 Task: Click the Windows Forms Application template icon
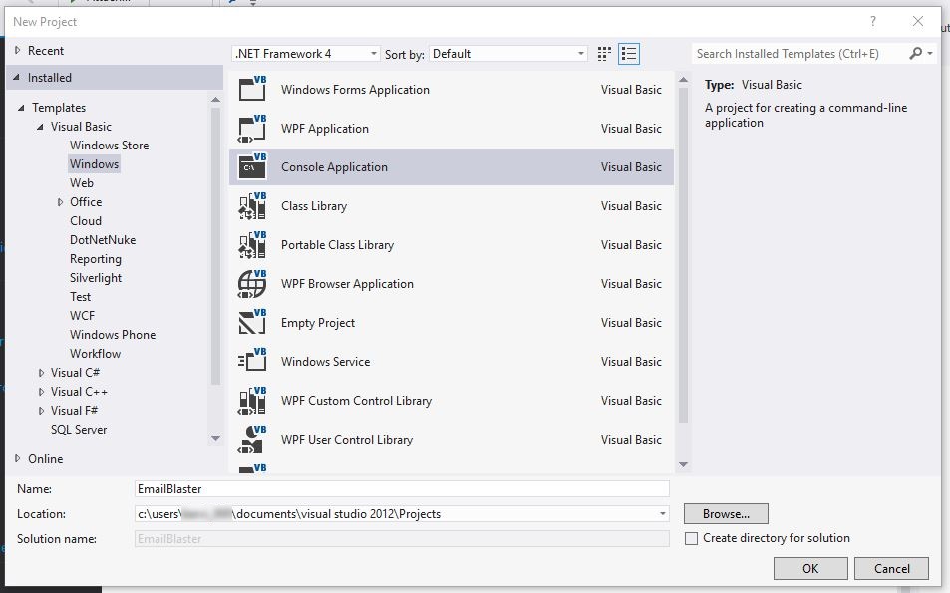[252, 89]
